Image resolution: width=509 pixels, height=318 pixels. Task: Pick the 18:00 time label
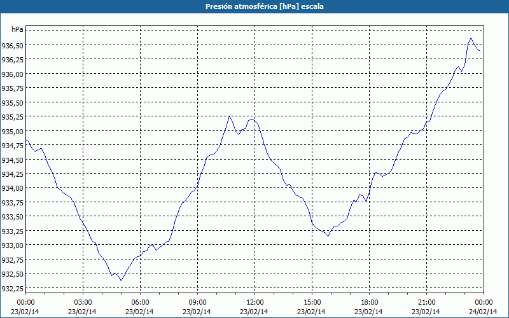click(370, 303)
